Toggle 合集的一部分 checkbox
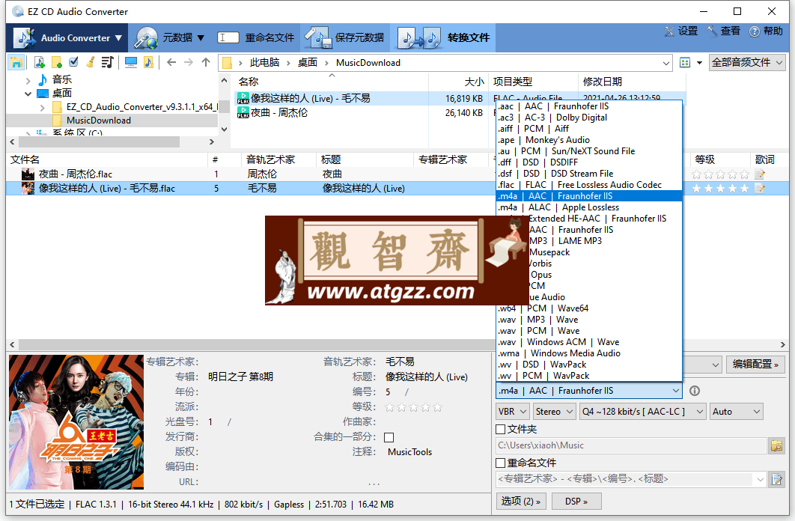795x521 pixels. [389, 437]
